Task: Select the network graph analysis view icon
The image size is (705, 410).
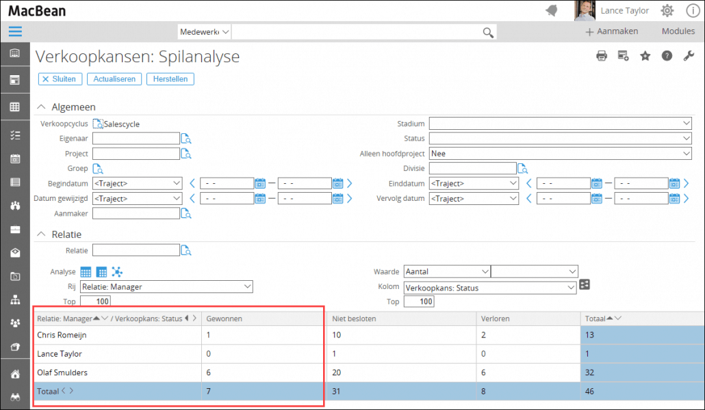Action: (x=117, y=272)
